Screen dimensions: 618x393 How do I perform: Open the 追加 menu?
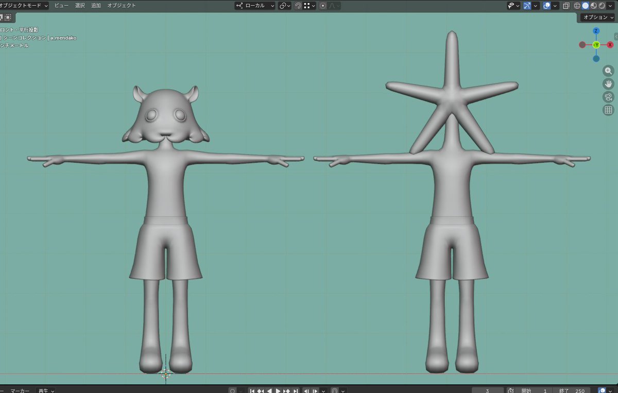pos(96,5)
